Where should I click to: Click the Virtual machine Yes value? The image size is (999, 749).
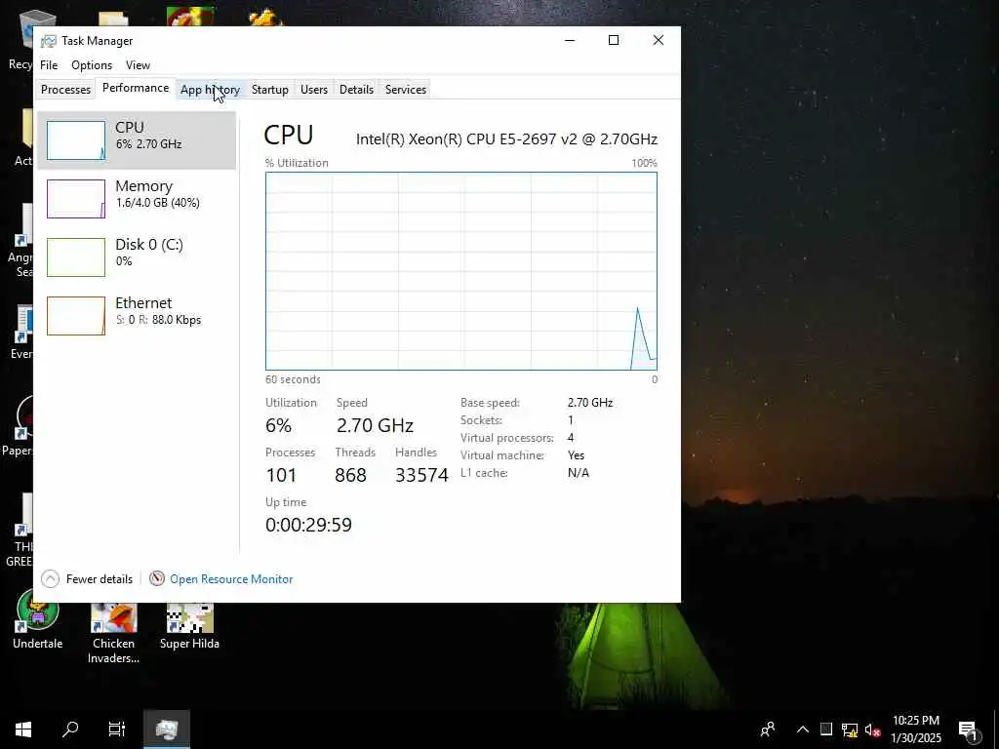click(x=576, y=455)
